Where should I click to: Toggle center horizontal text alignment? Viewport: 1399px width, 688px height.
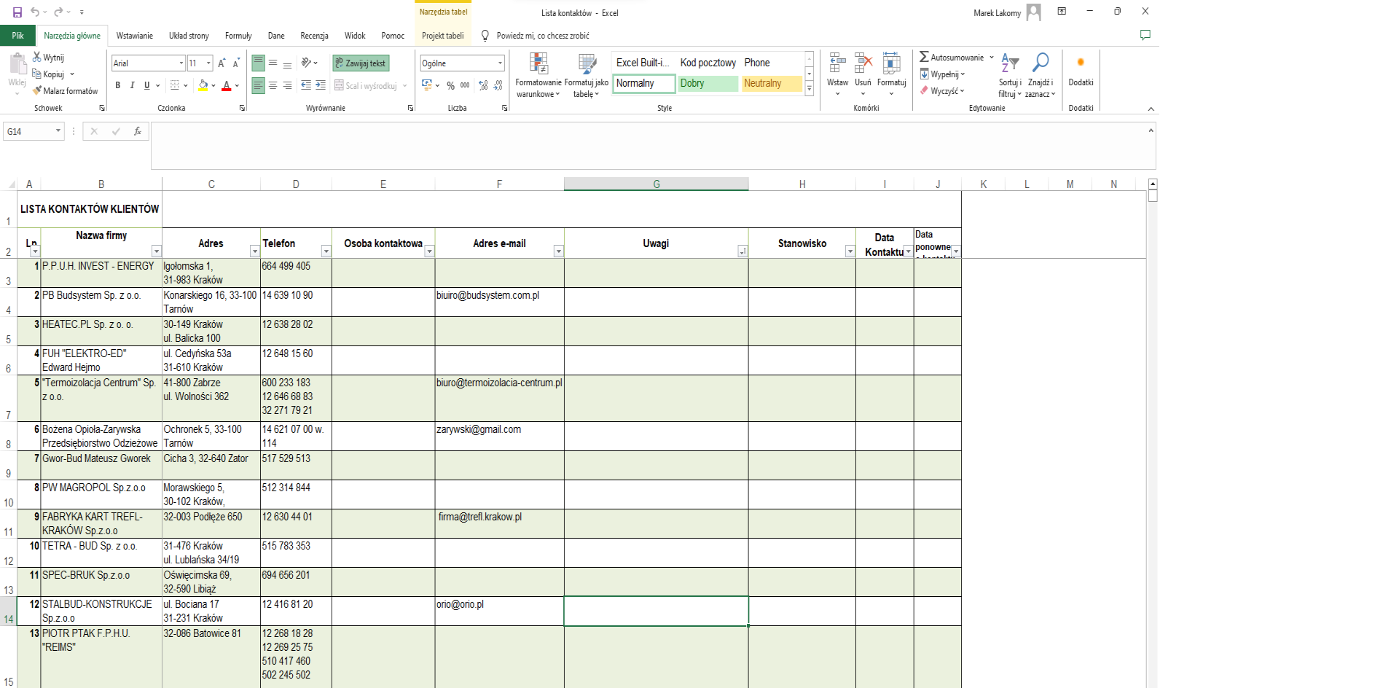point(273,85)
